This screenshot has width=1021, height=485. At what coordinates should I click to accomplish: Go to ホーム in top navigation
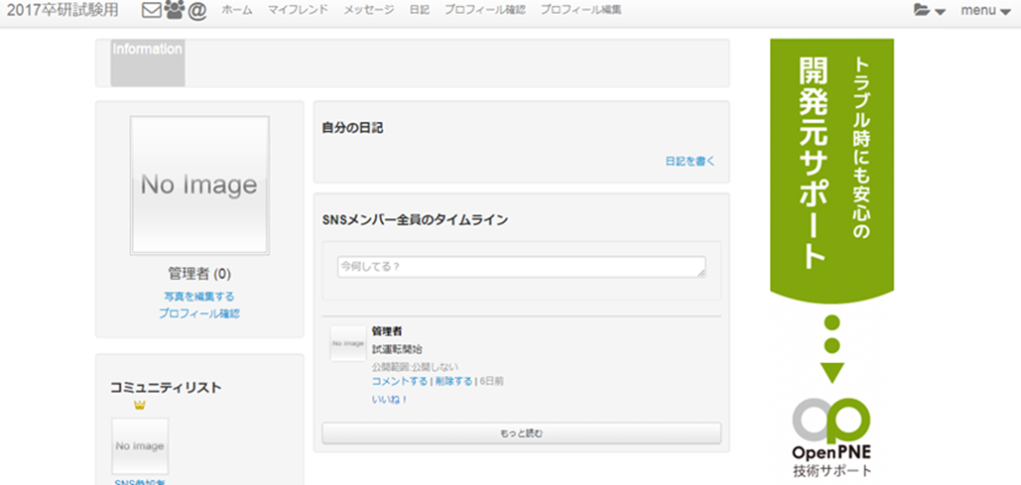(236, 10)
